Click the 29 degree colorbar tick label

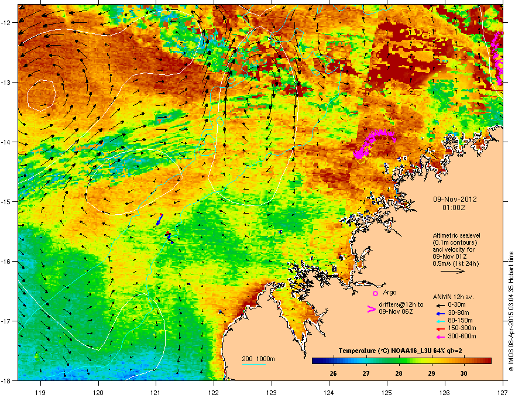pos(431,373)
